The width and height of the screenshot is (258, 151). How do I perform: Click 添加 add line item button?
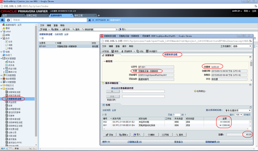tap(110, 134)
